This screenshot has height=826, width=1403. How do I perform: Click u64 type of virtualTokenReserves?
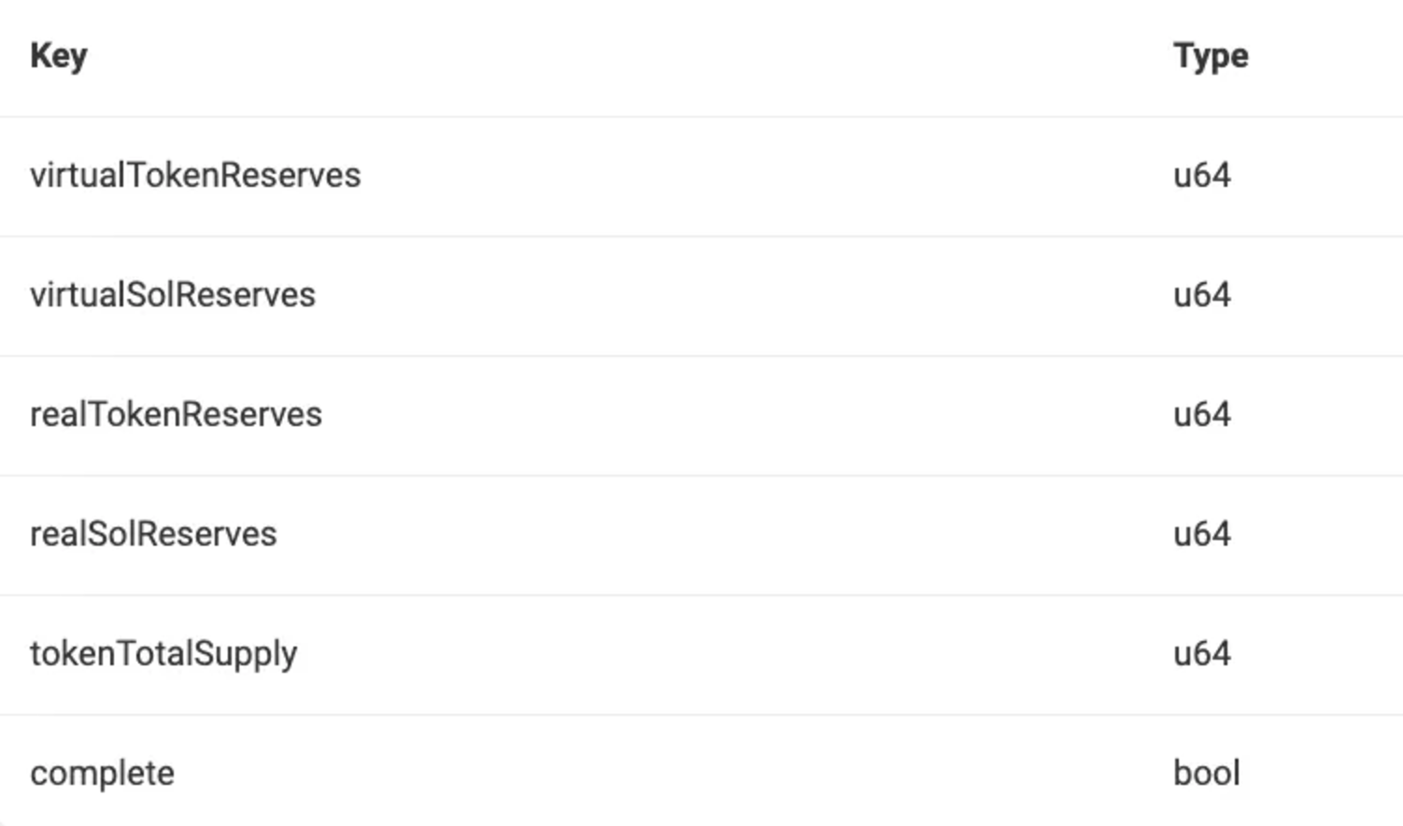click(x=1202, y=176)
